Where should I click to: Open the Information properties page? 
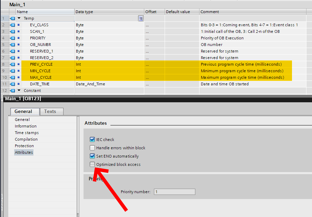coord(26,126)
